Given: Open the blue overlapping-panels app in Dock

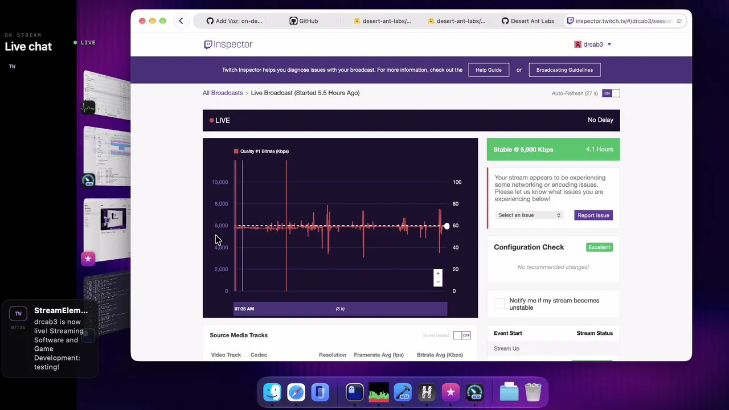Looking at the screenshot, I should 320,392.
